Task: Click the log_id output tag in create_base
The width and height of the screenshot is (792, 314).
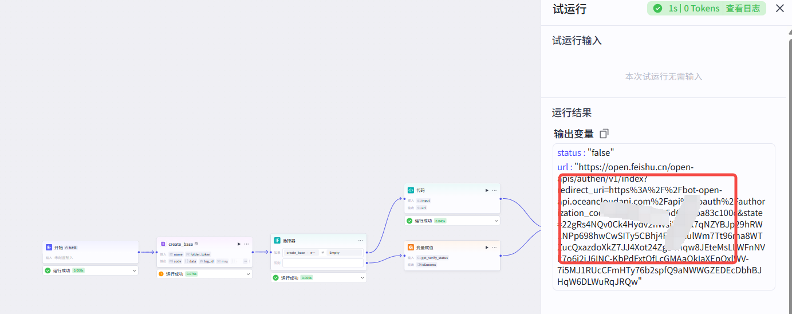Action: click(207, 261)
